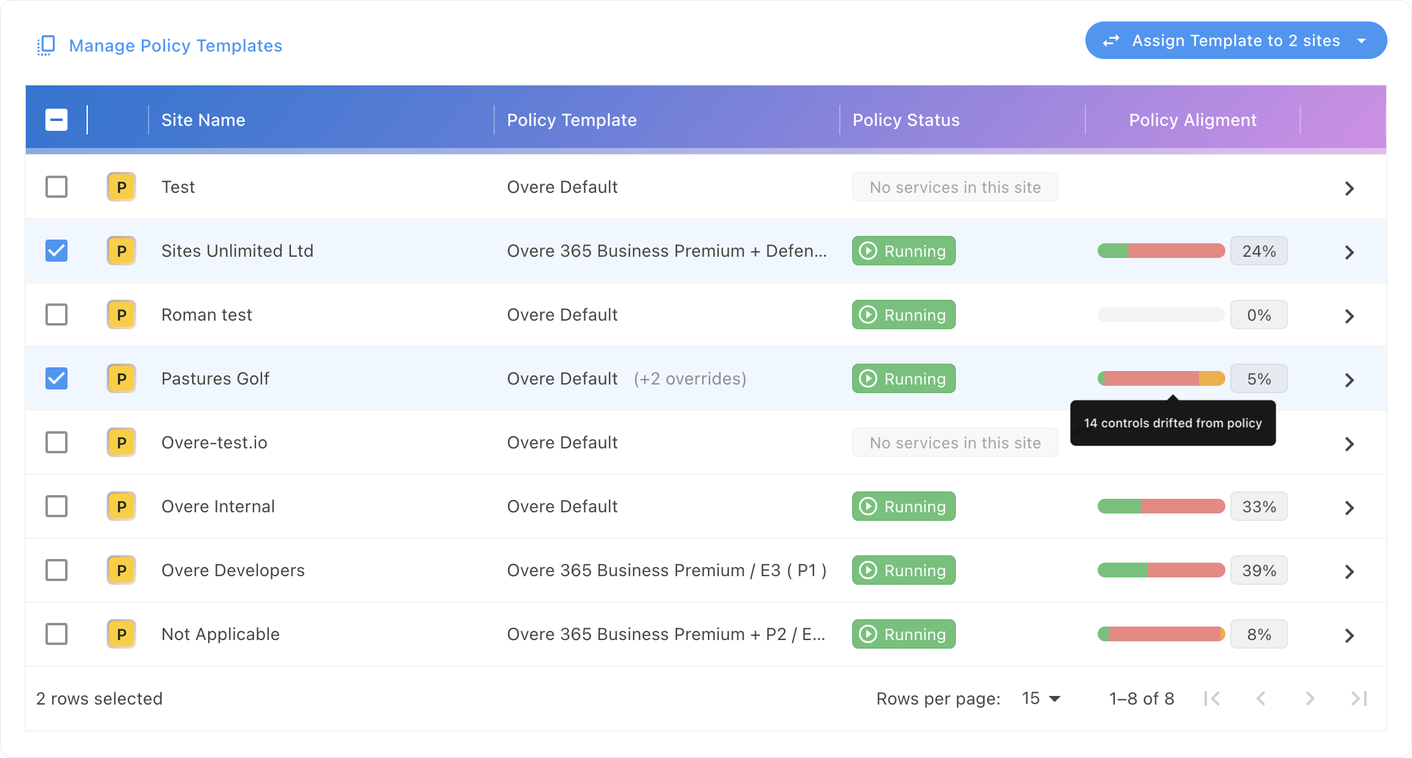Image resolution: width=1412 pixels, height=758 pixels.
Task: Click the play icon in Pastures Golf Running status
Action: pyautogui.click(x=867, y=378)
